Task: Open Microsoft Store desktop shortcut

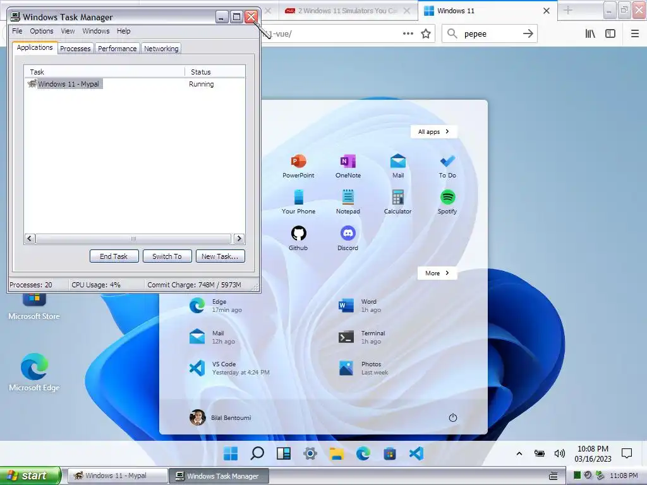Action: tap(34, 306)
